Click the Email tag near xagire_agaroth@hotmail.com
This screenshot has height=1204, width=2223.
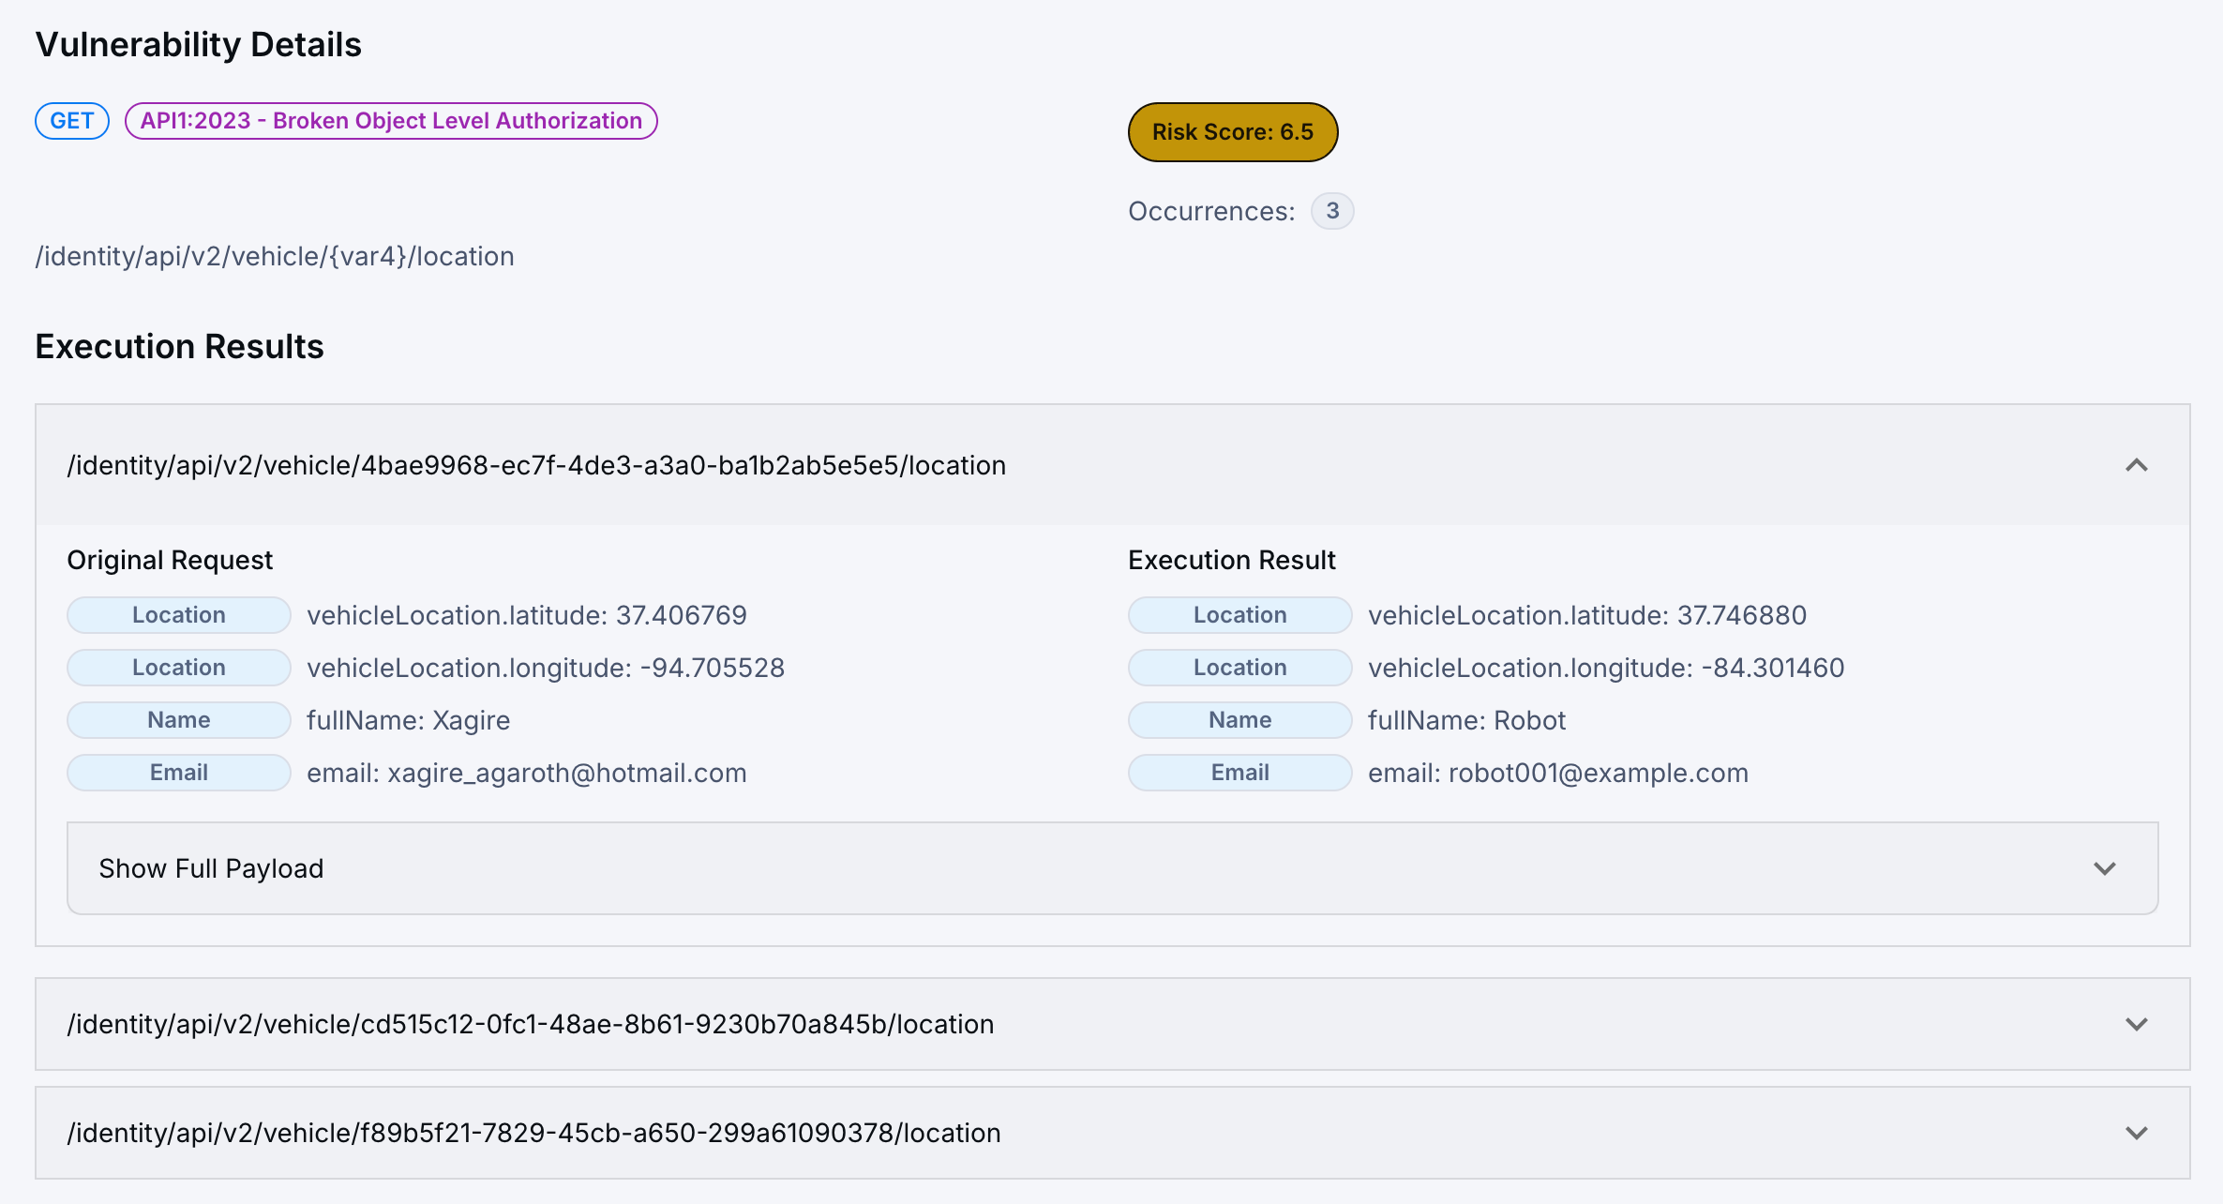pos(178,772)
